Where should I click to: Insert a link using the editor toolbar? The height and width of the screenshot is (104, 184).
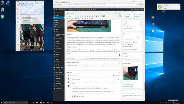(94, 16)
